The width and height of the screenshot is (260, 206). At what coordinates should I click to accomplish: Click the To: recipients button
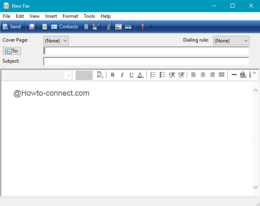pos(12,51)
